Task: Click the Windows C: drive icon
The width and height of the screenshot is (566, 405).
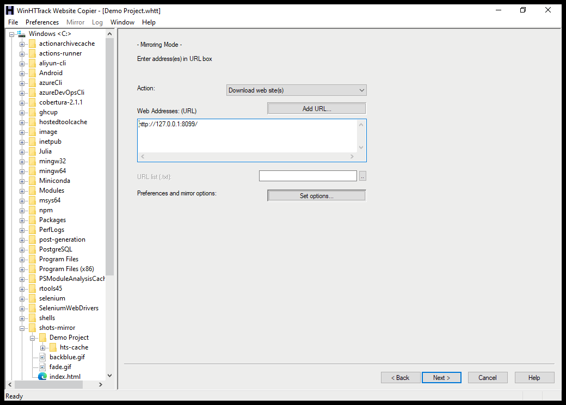Action: click(x=21, y=34)
